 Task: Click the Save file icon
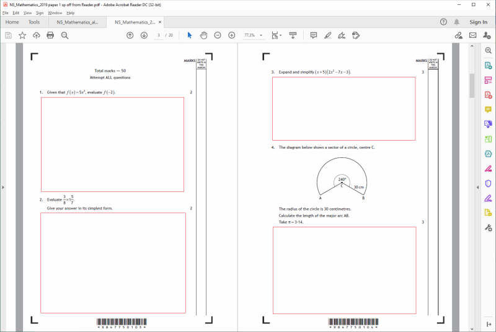point(8,35)
